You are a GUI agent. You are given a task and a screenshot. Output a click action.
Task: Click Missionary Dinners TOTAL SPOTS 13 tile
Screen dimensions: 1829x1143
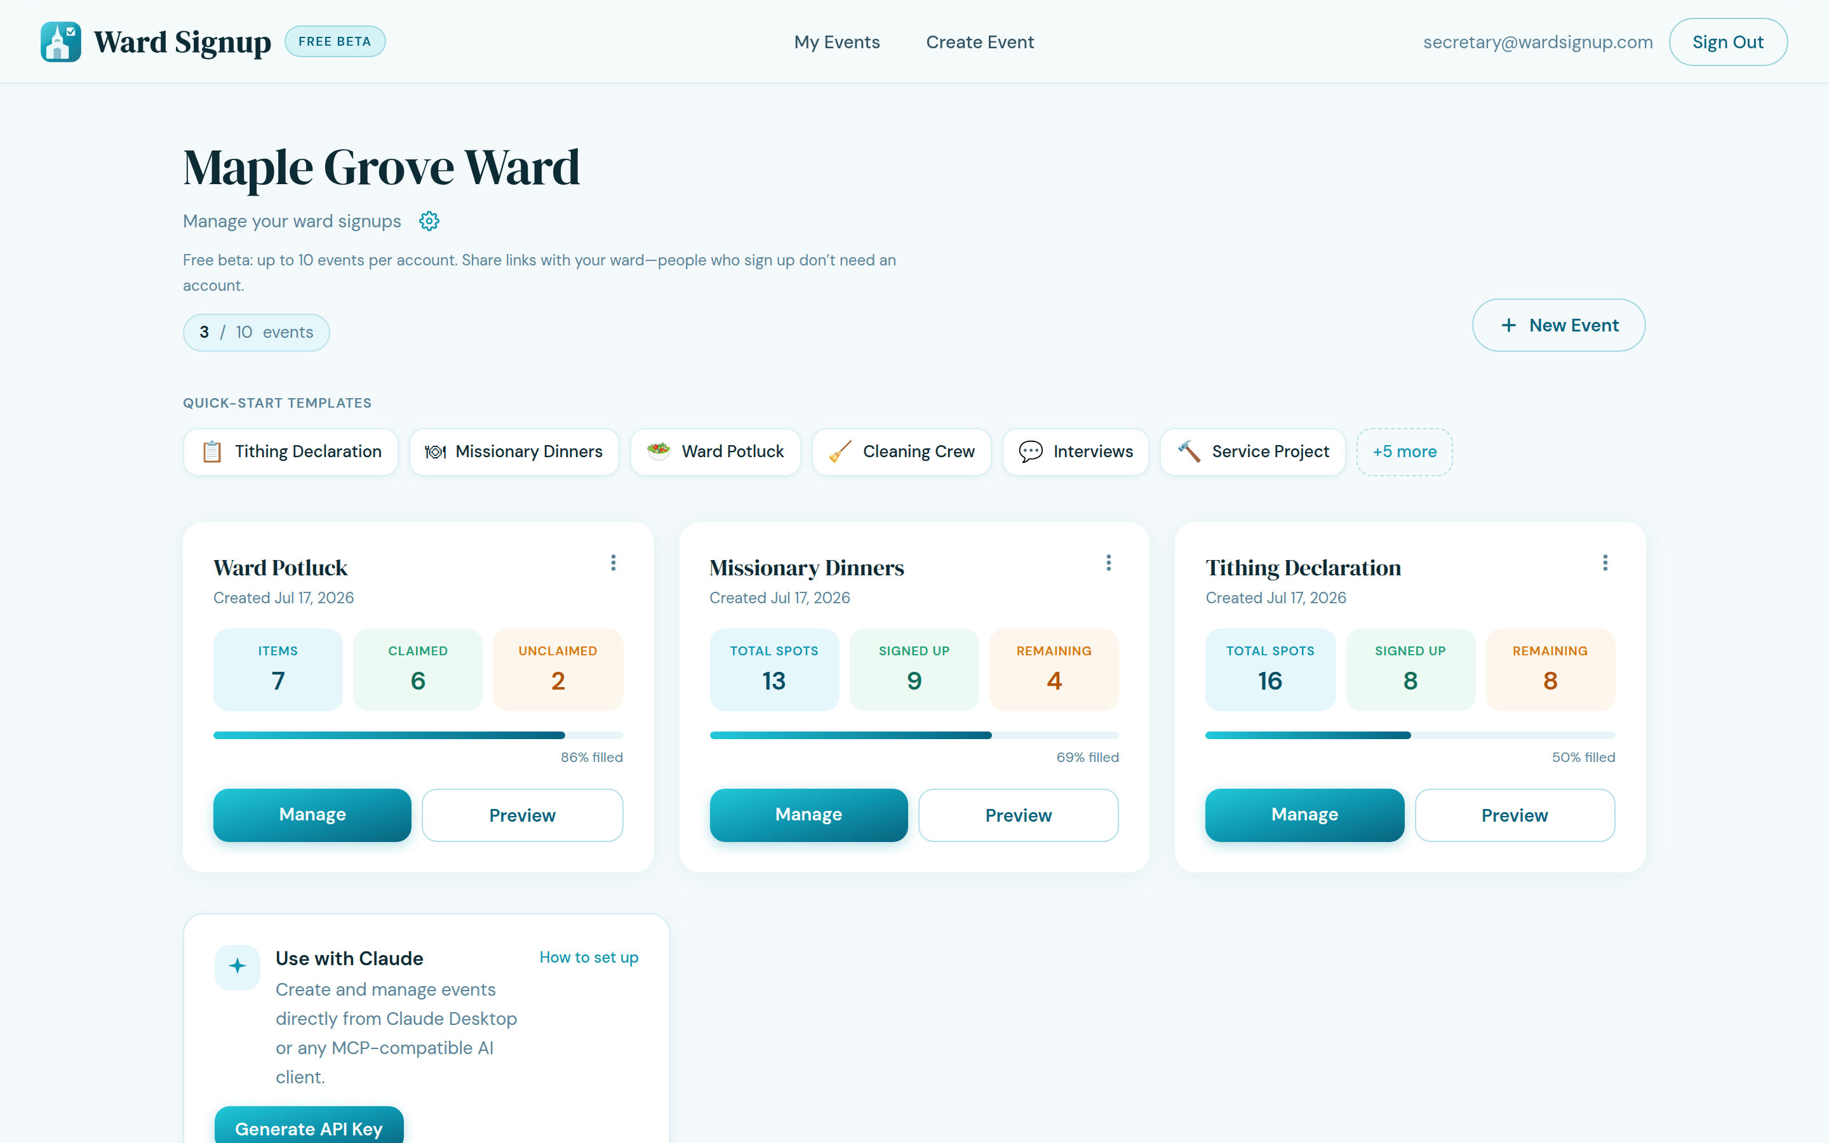774,670
